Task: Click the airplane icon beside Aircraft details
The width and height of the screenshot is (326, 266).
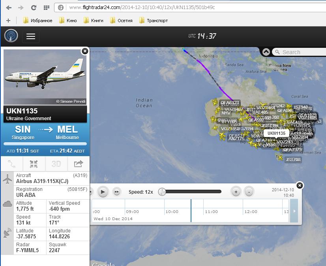Action: [7, 179]
